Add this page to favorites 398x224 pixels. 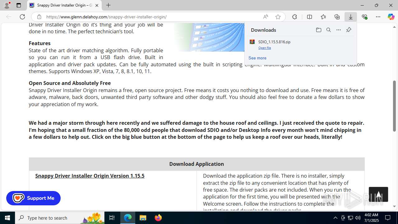tap(278, 17)
